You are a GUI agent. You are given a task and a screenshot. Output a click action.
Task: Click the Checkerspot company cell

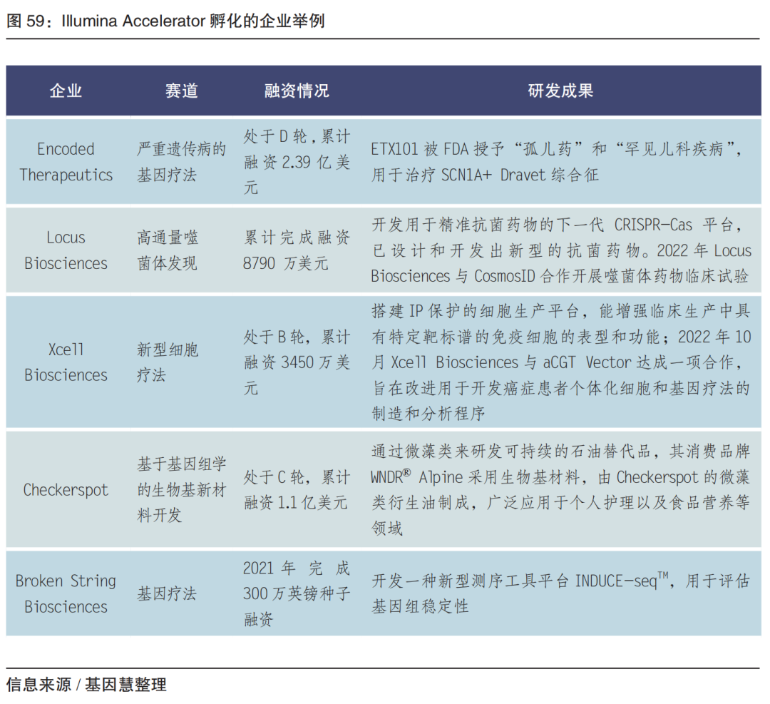[x=66, y=490]
